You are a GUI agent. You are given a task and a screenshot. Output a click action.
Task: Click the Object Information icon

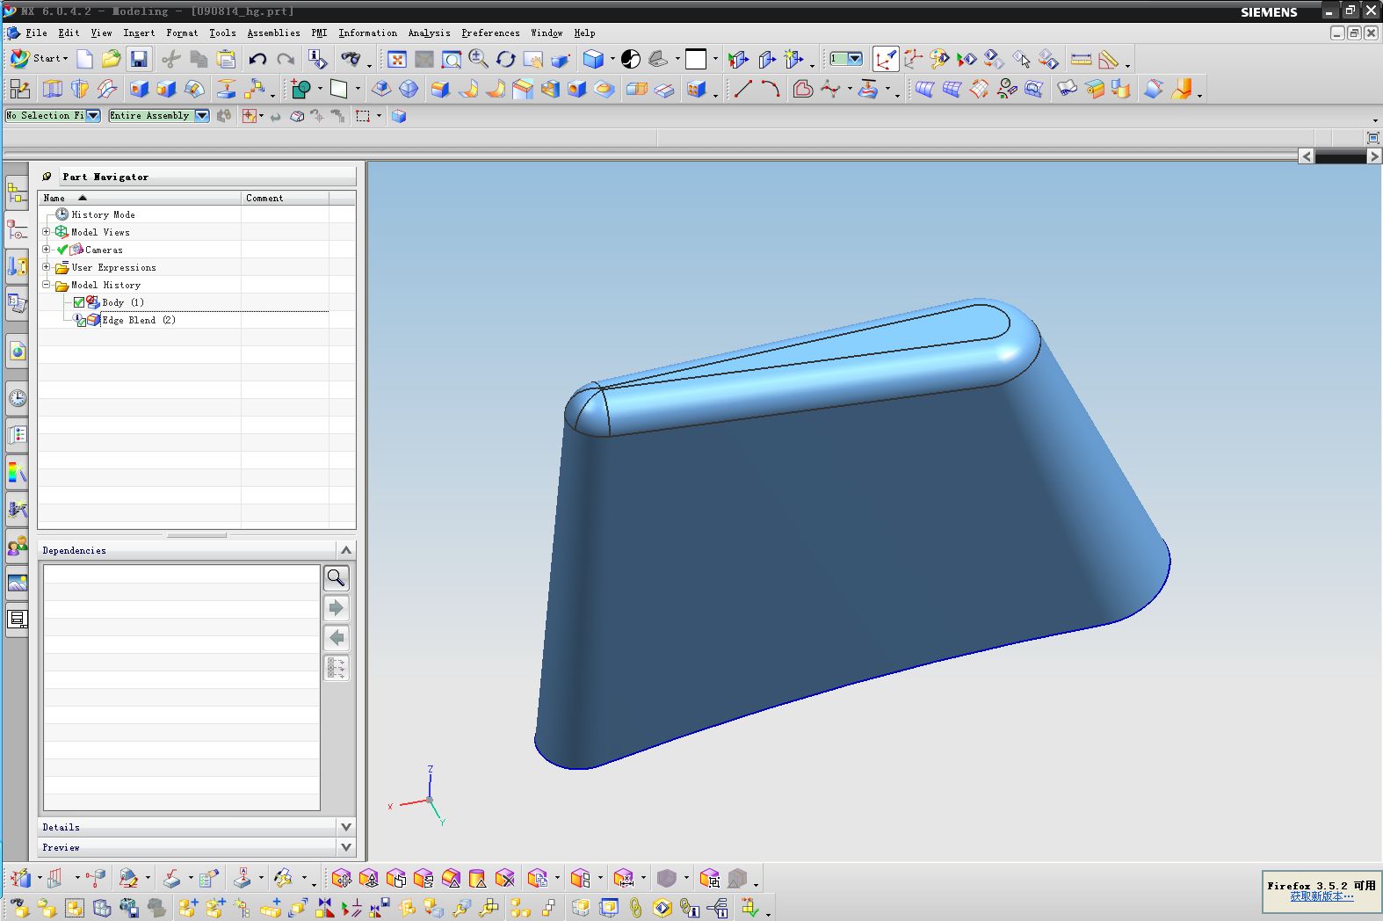click(317, 59)
